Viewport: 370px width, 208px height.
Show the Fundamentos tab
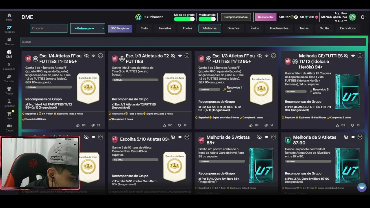(x=279, y=28)
